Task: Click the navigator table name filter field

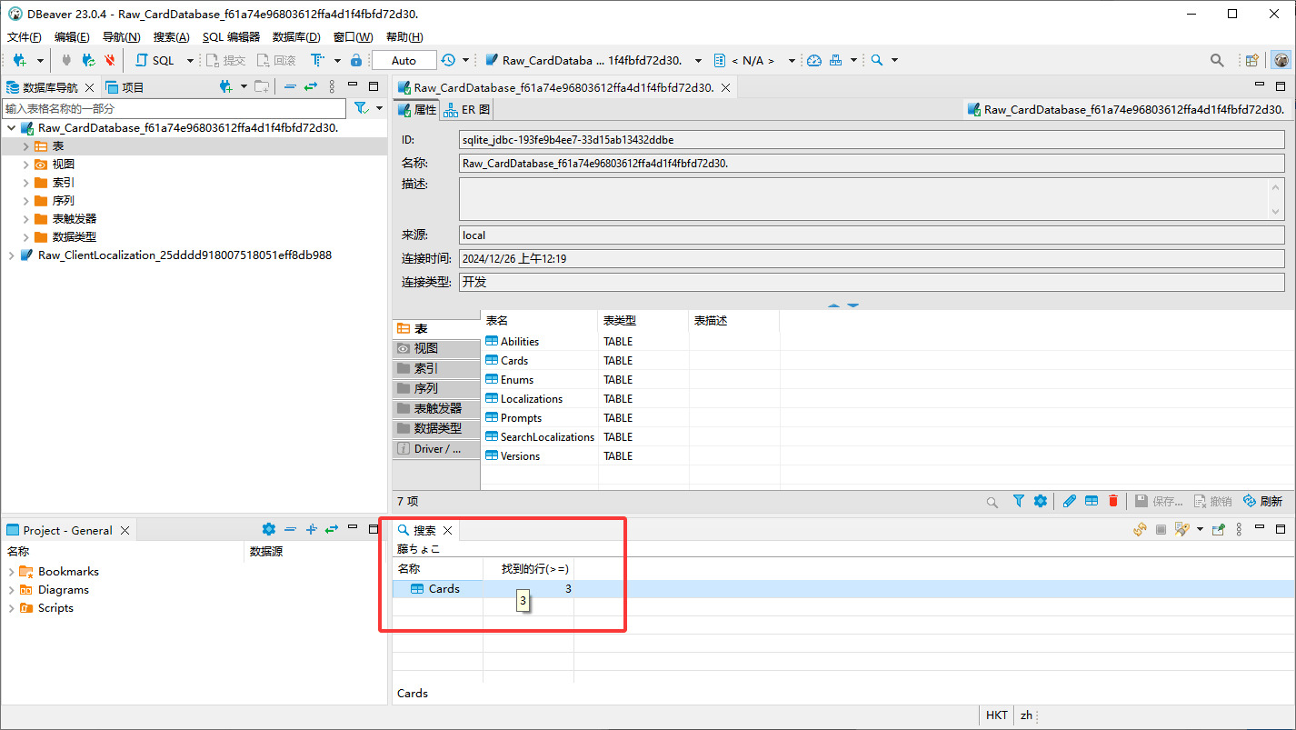Action: [x=174, y=108]
